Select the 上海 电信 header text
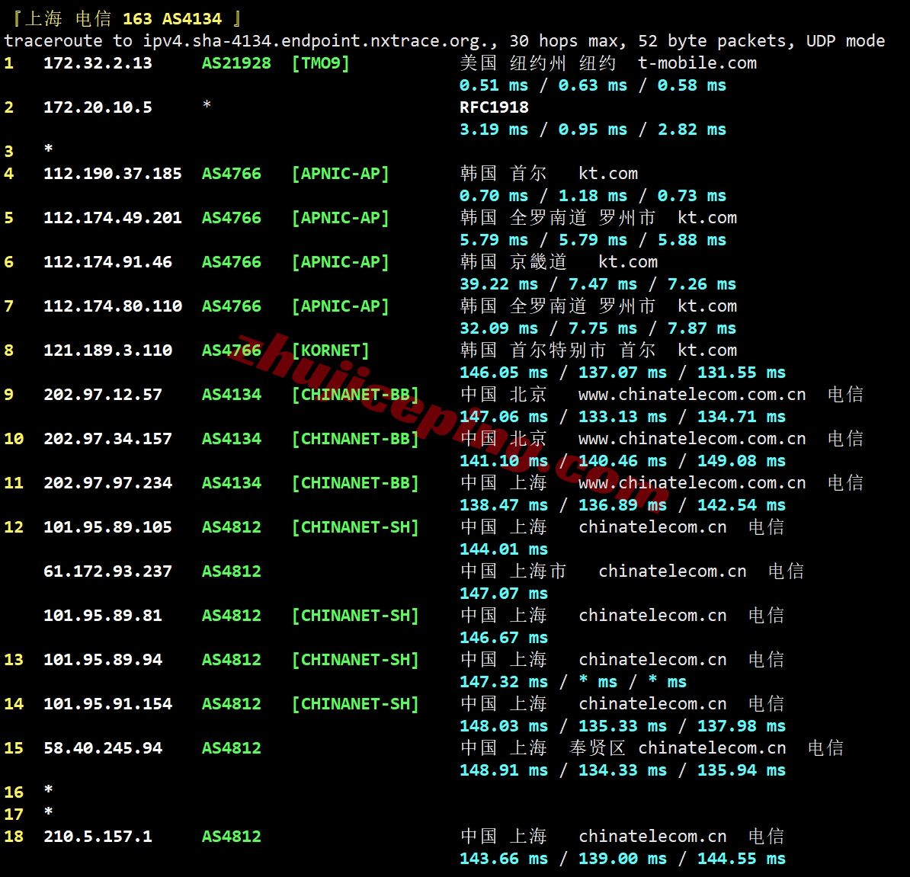Image resolution: width=910 pixels, height=877 pixels. (x=68, y=18)
